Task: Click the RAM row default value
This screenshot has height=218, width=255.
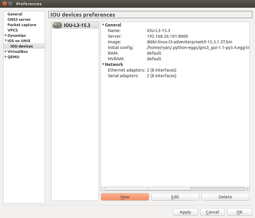Action: point(154,53)
